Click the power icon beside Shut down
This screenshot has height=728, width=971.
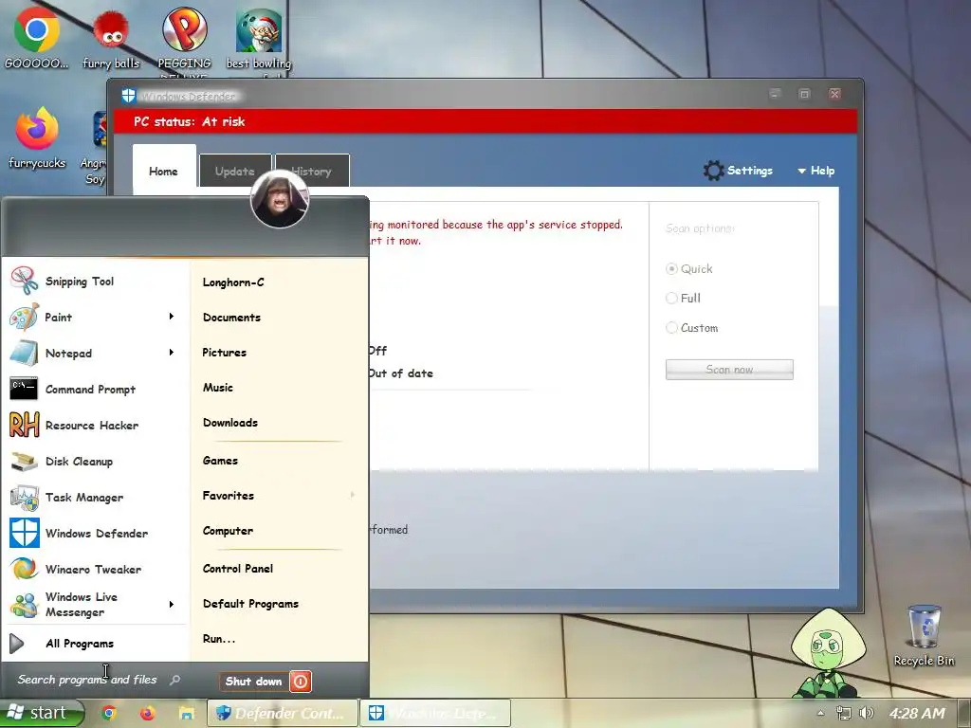(301, 682)
